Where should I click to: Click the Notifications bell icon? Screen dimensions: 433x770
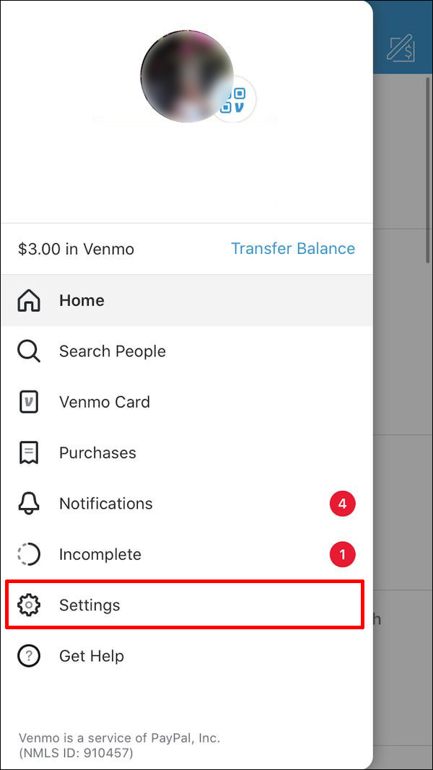point(29,504)
